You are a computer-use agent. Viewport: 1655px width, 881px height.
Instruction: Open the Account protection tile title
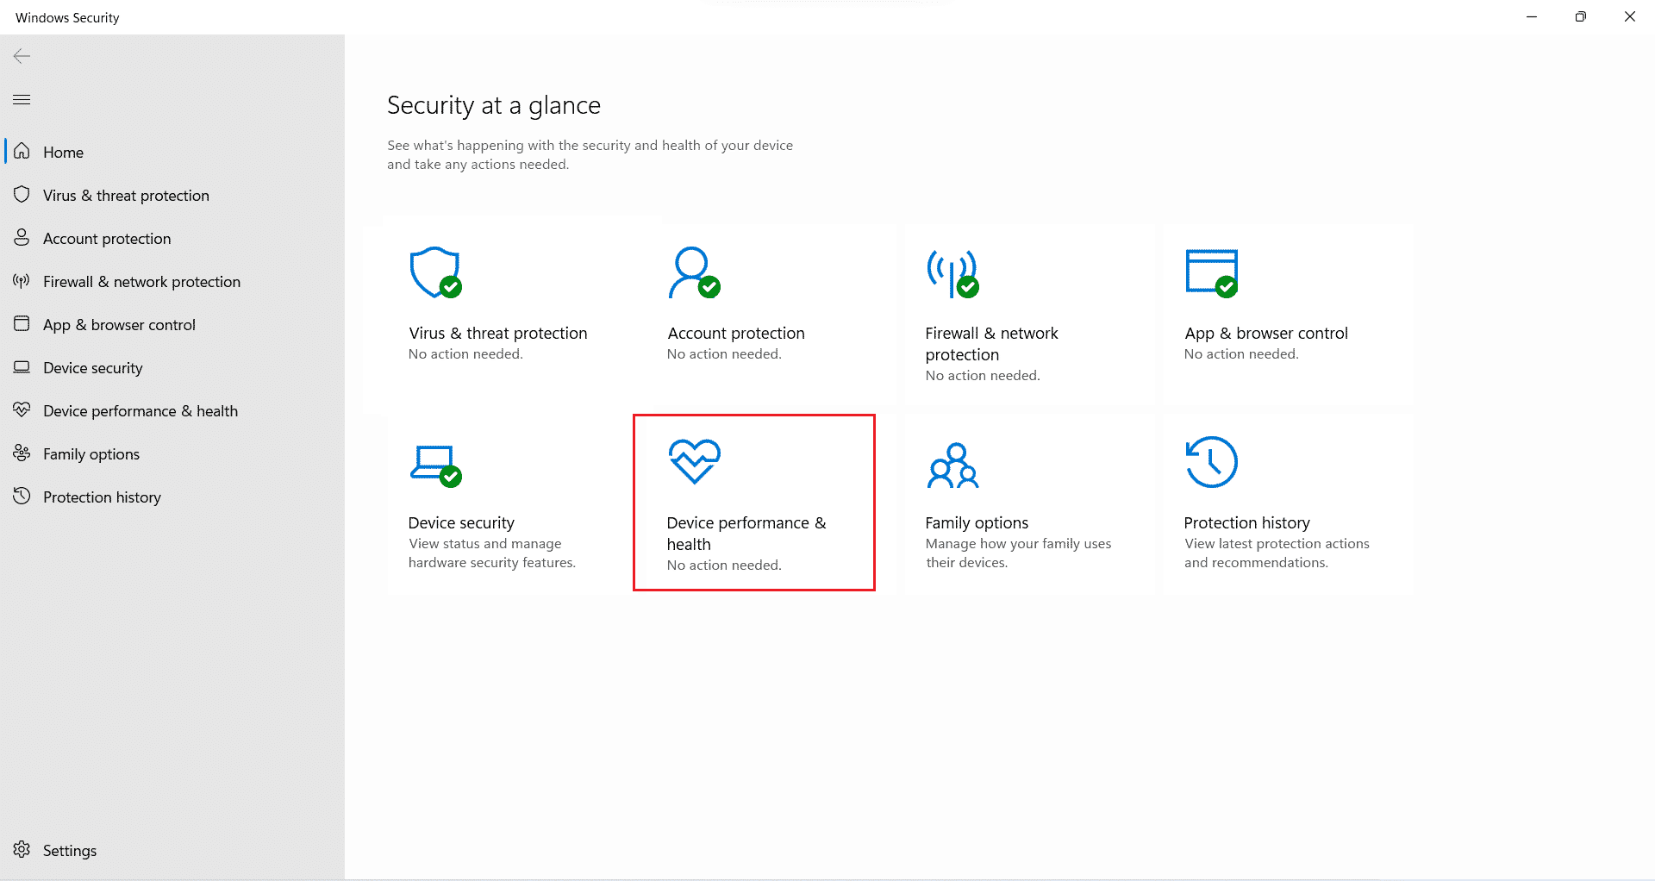[736, 334]
